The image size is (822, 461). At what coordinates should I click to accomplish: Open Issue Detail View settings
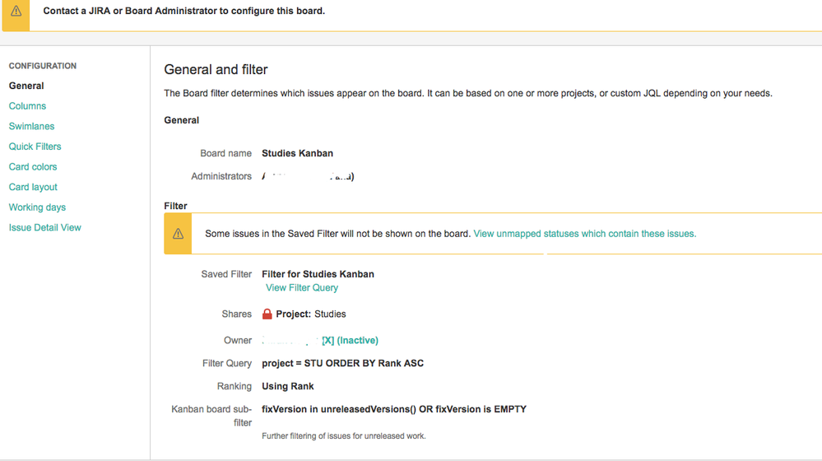coord(45,227)
